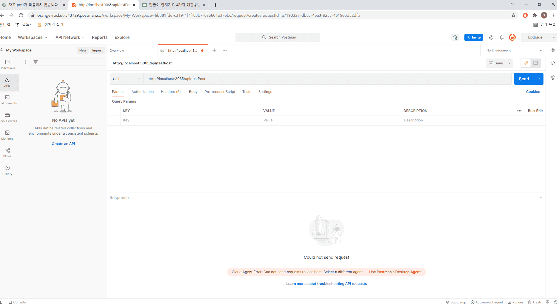The height and width of the screenshot is (304, 557).
Task: Open the Tests tab
Action: click(x=247, y=92)
